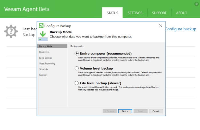Image resolution: width=200 pixels, height=130 pixels.
Task: Click the File level backup description
Action: 119,88
